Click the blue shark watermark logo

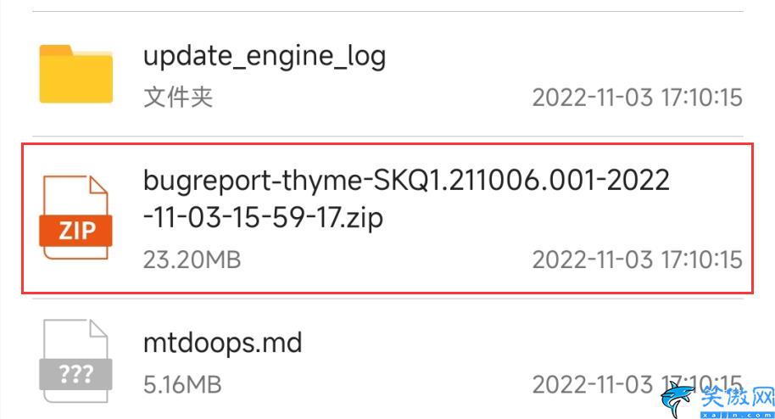(678, 399)
